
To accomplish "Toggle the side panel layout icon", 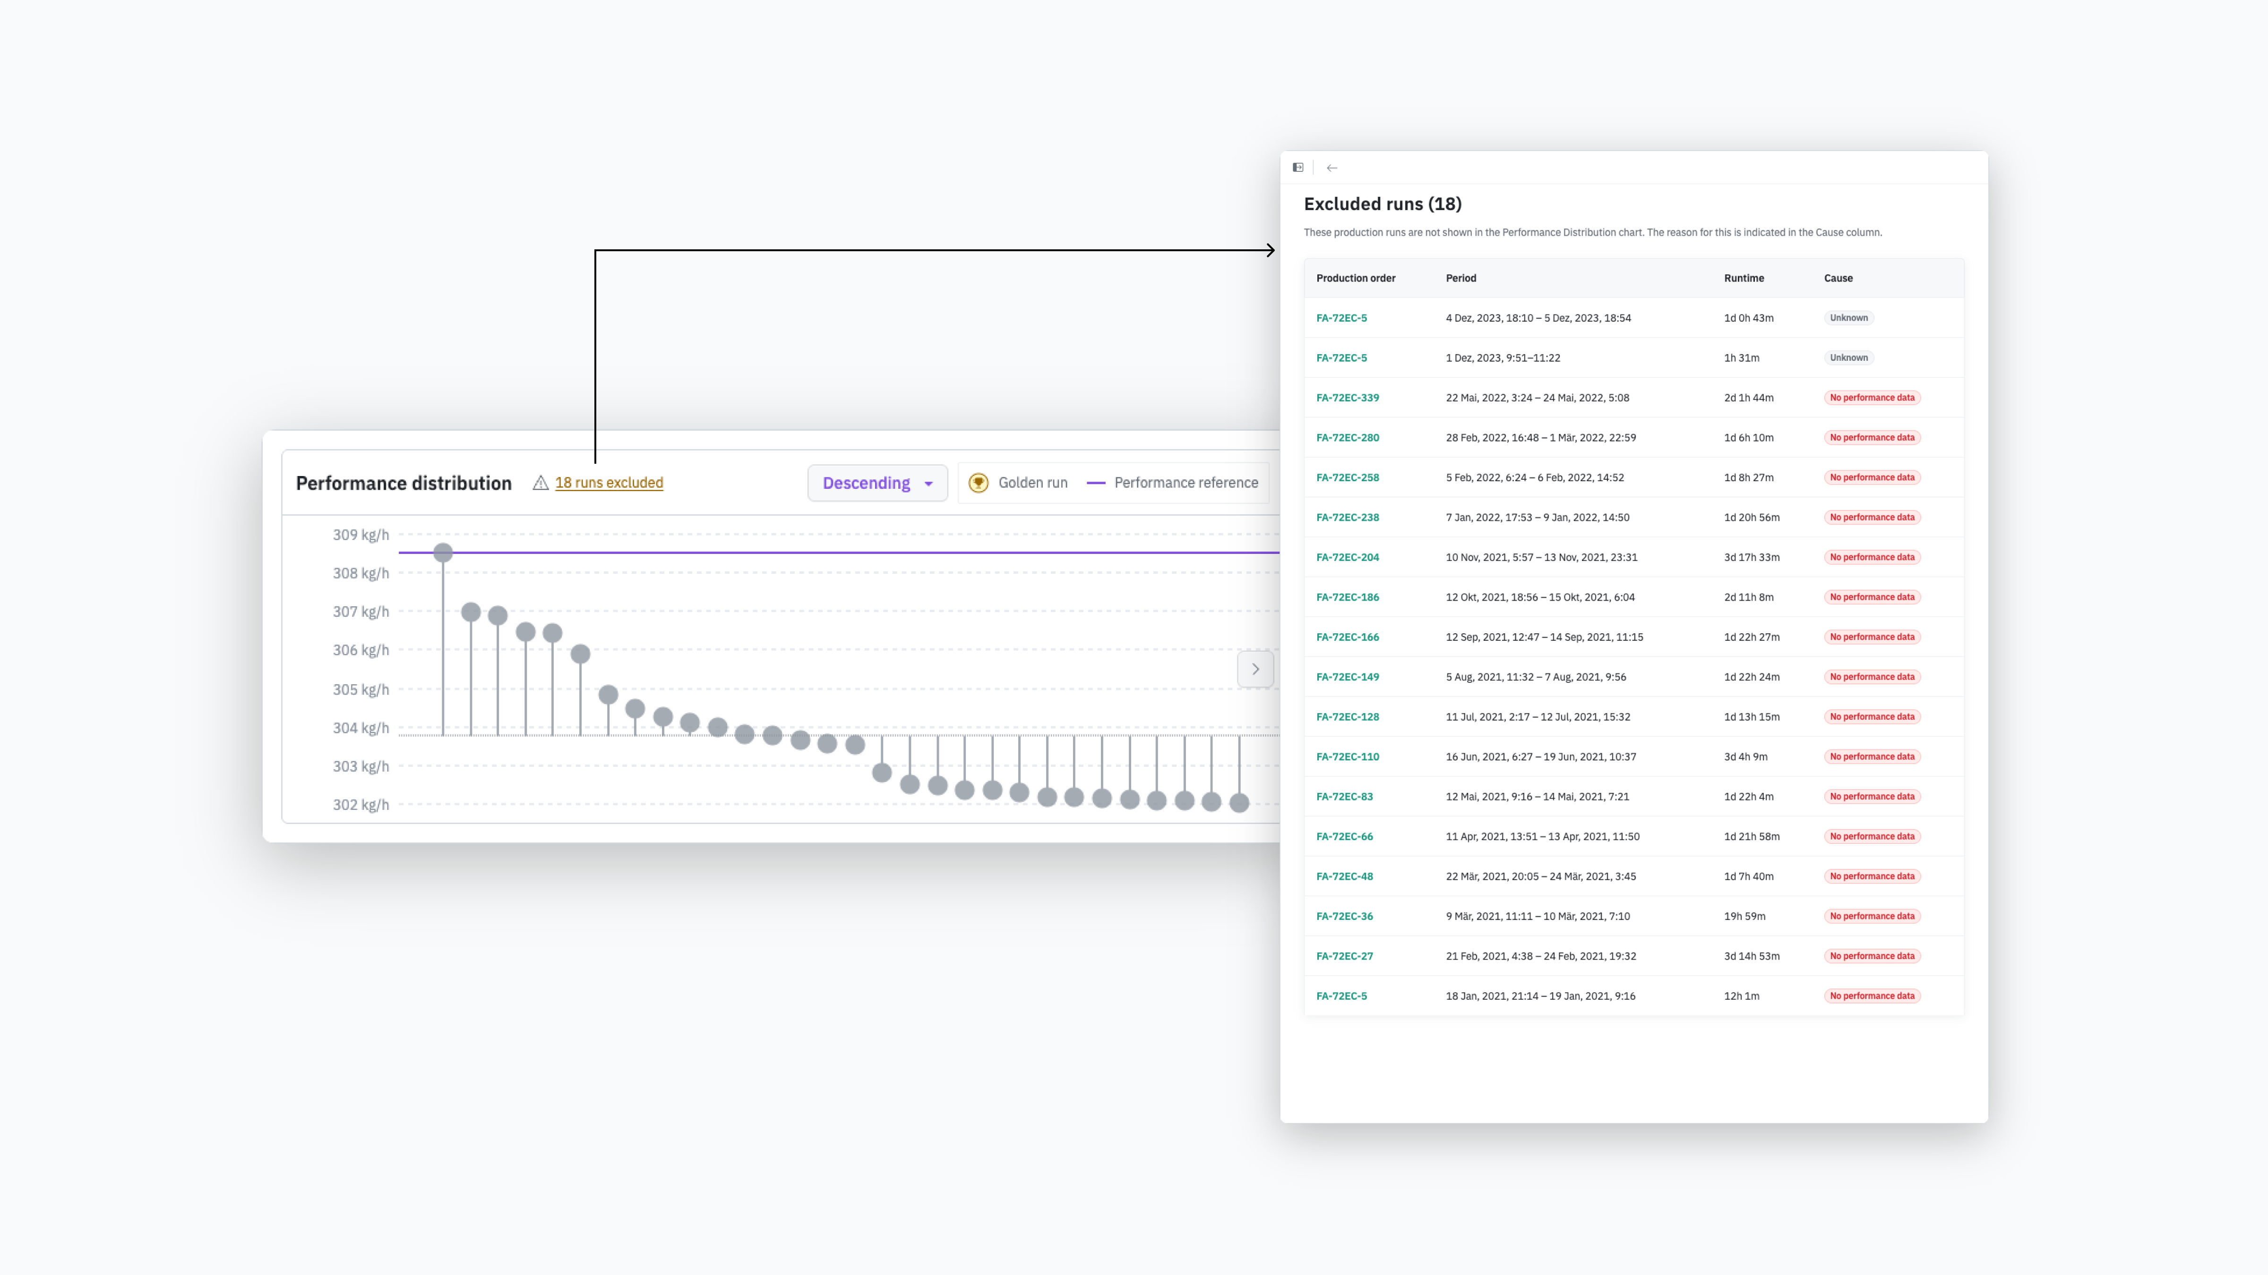I will (x=1298, y=167).
